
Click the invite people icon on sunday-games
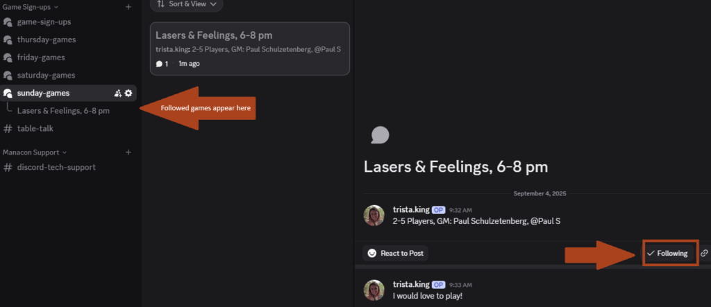[118, 93]
